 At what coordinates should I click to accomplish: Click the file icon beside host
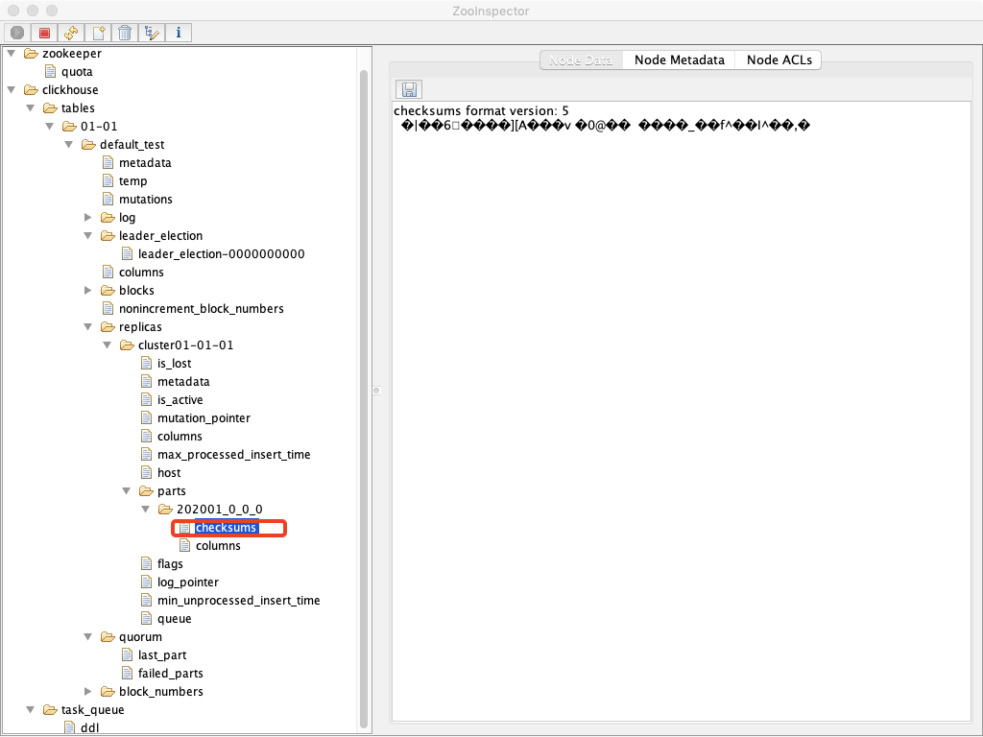pos(146,472)
